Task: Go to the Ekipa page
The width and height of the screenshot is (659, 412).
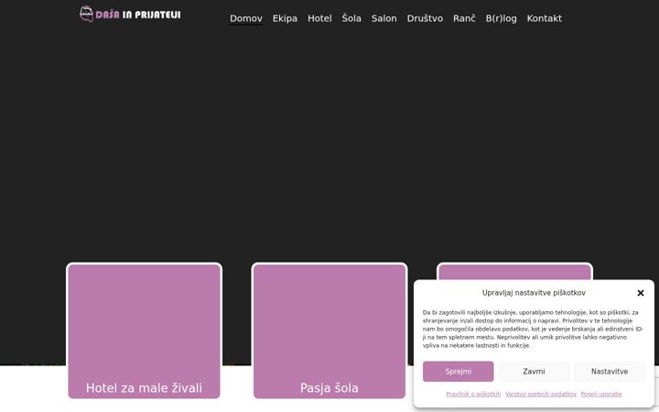Action: (285, 18)
